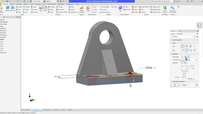Select the Rectangular pattern tool
This screenshot has width=203, height=114.
(x=104, y=7)
